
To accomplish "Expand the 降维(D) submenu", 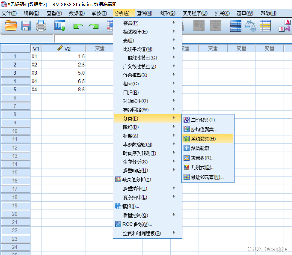I will point(148,127).
